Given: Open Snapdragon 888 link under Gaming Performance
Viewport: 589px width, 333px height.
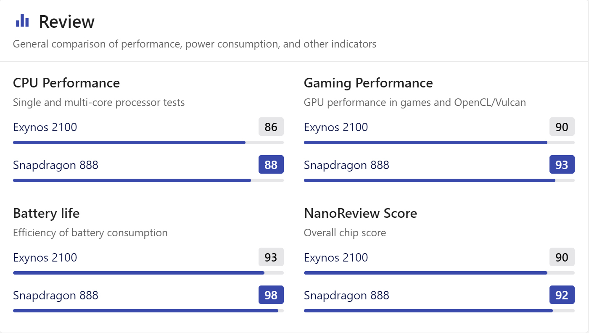Looking at the screenshot, I should (346, 165).
